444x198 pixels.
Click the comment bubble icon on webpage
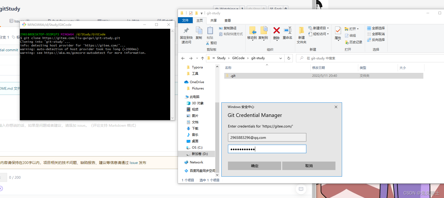tap(301, 189)
